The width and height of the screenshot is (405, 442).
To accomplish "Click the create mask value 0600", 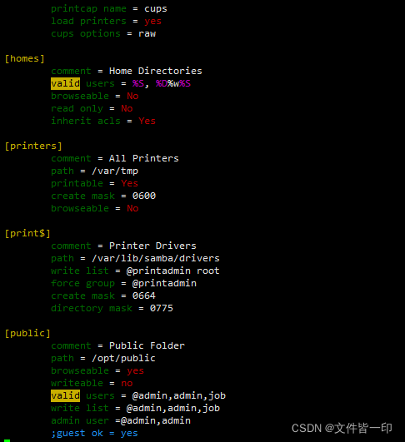I will (x=144, y=196).
